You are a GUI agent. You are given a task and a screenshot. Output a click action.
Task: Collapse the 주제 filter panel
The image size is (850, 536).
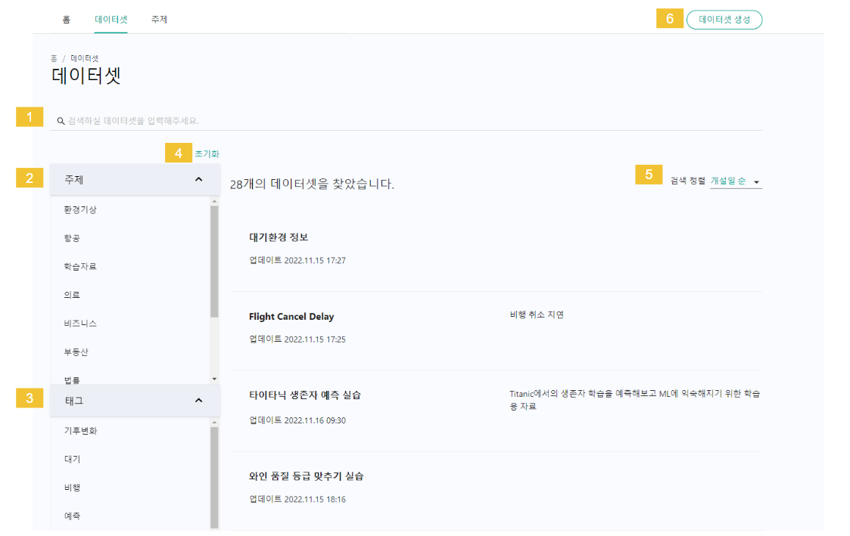point(198,179)
